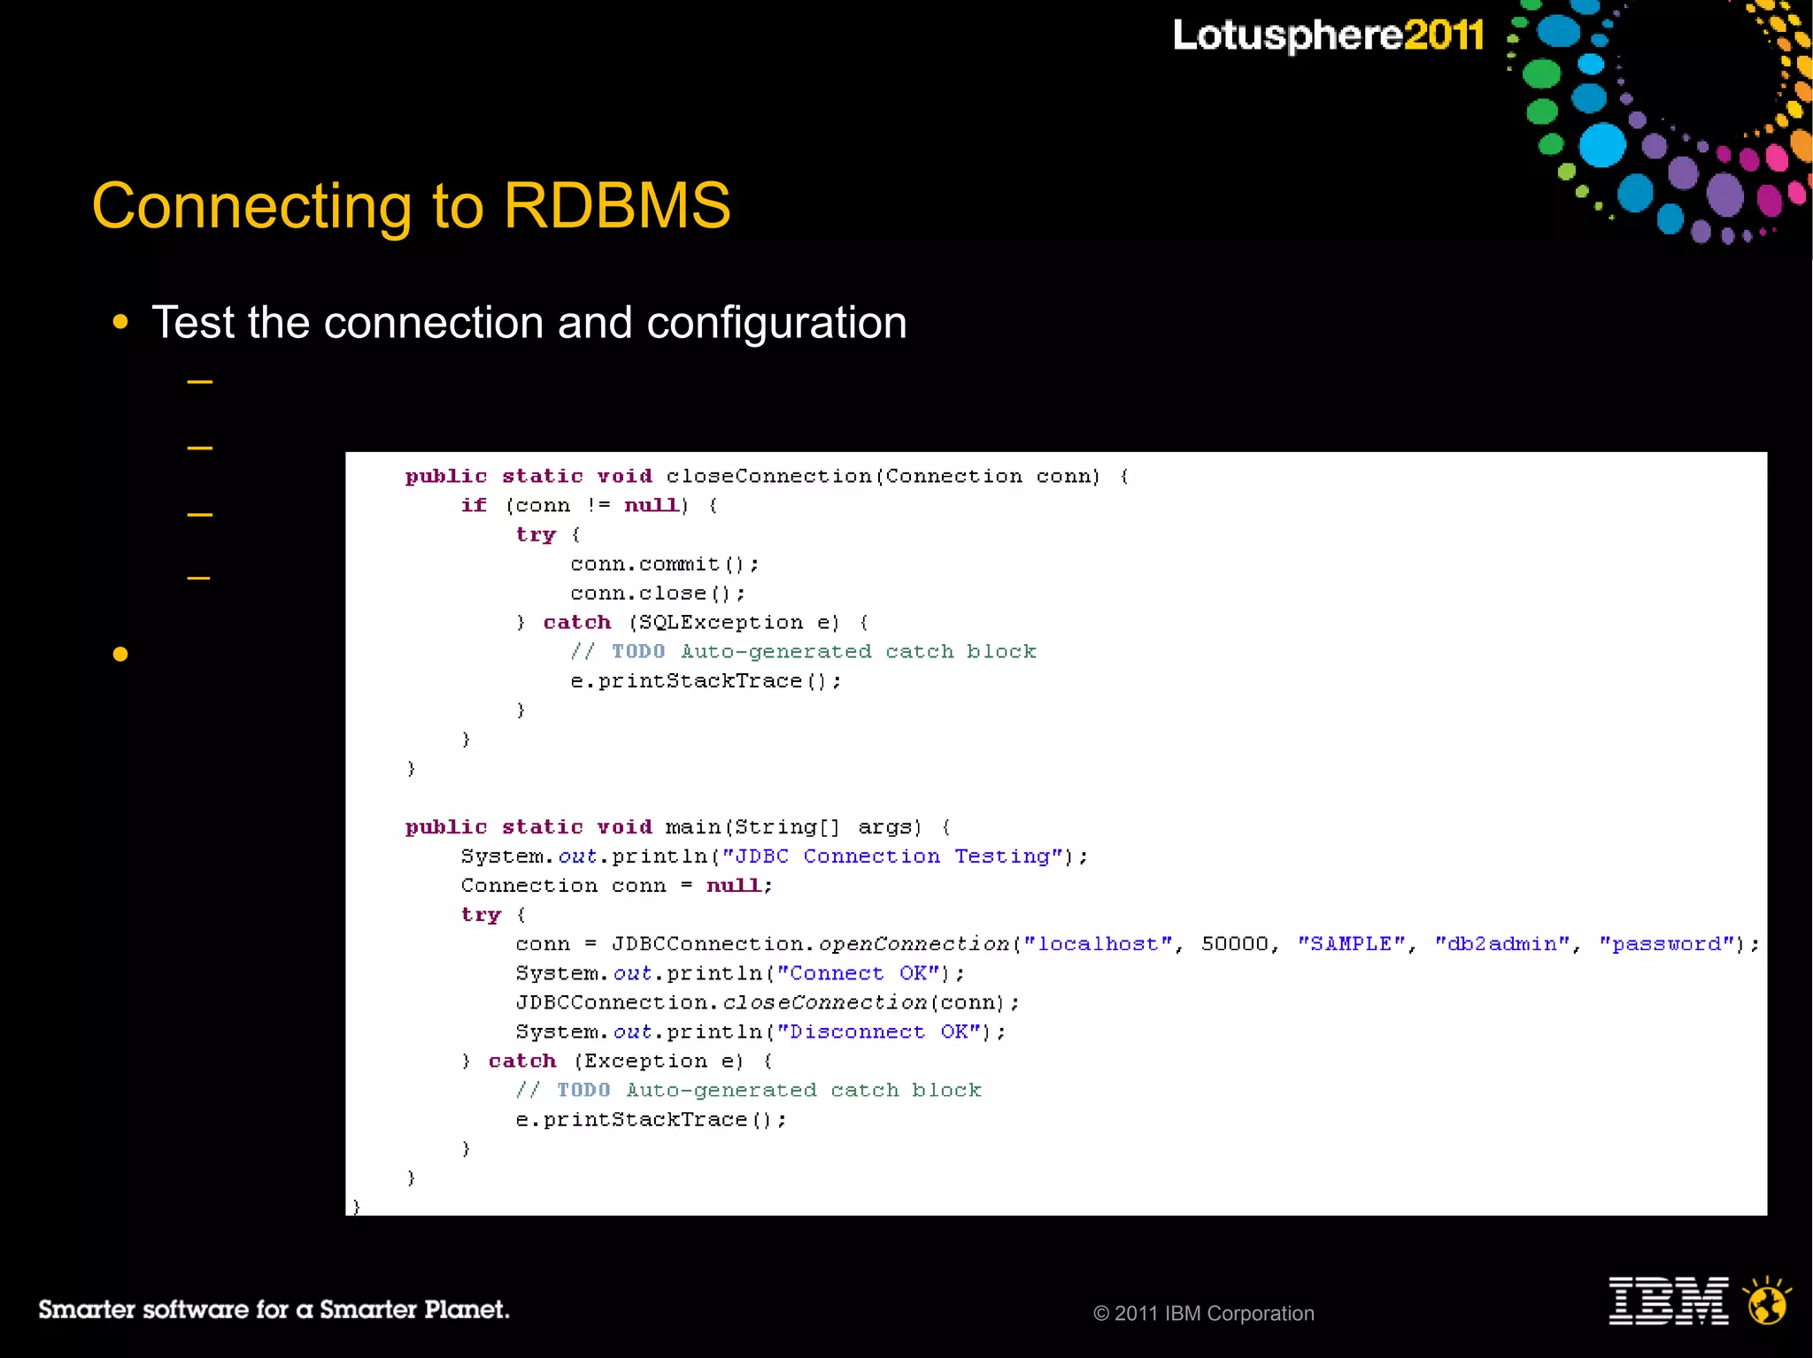The height and width of the screenshot is (1358, 1813).
Task: Click the 'conn.close();' line
Action: tap(658, 594)
